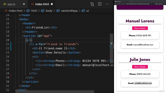Image resolution: width=166 pixels, height=93 pixels.
Task: Click index.html in the breadcrumb
Action: click(16, 11)
